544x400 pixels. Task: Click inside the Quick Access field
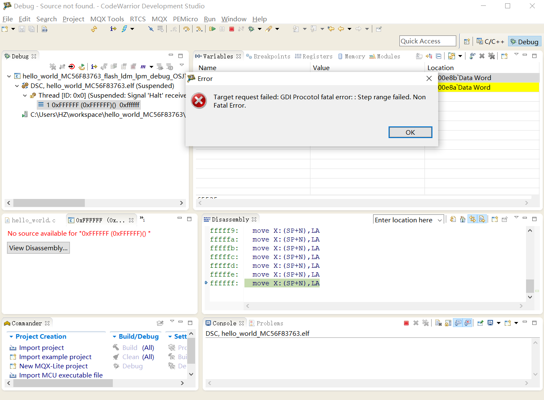[x=427, y=40]
